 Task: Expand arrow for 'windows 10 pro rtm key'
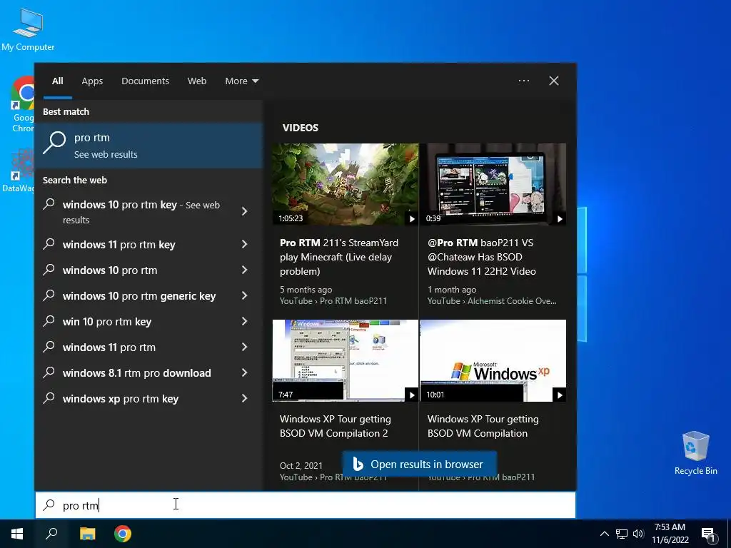(x=244, y=211)
